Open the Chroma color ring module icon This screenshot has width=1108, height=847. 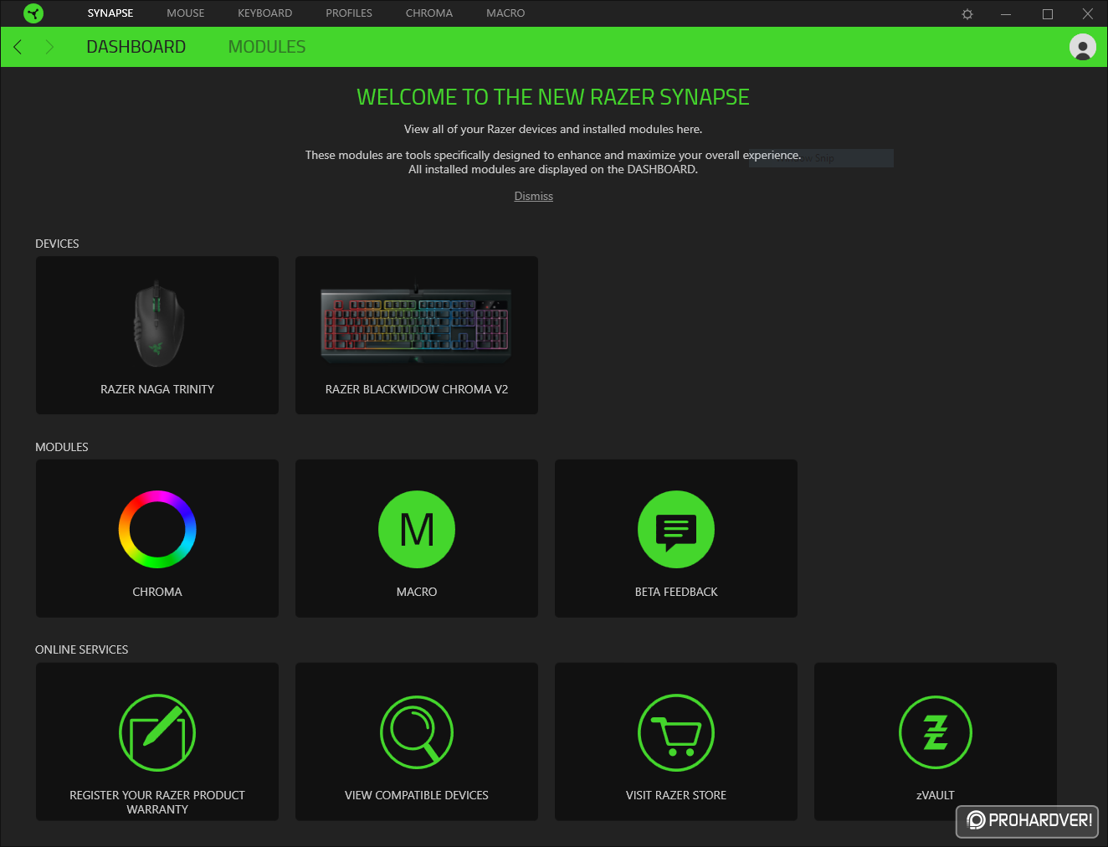pyautogui.click(x=157, y=530)
